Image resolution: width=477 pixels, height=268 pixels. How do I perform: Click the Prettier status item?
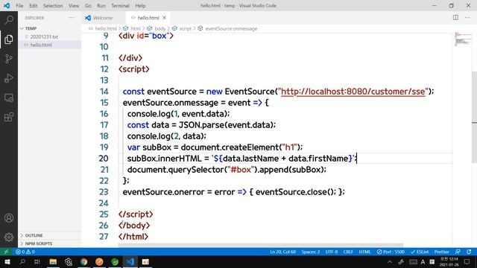pos(441,252)
